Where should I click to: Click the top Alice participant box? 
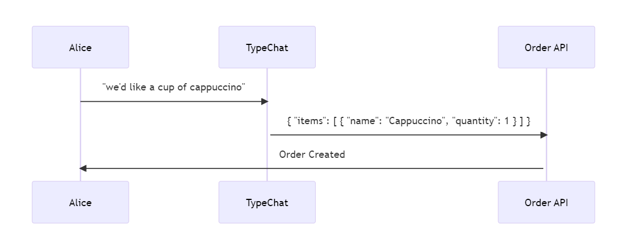click(80, 47)
